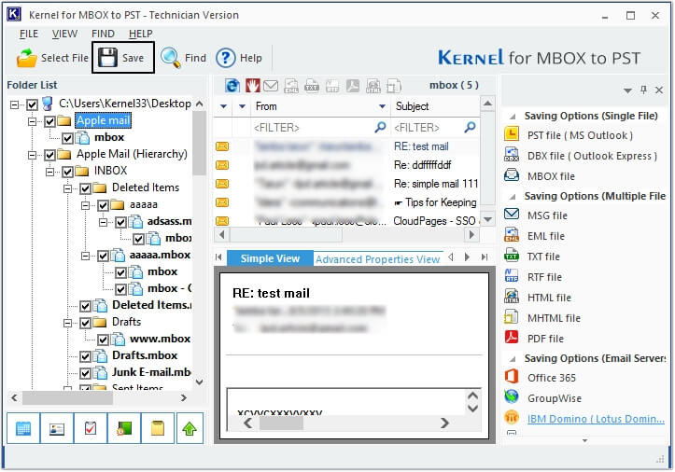Image resolution: width=675 pixels, height=472 pixels.
Task: Click the Office 365 icon
Action: (512, 377)
